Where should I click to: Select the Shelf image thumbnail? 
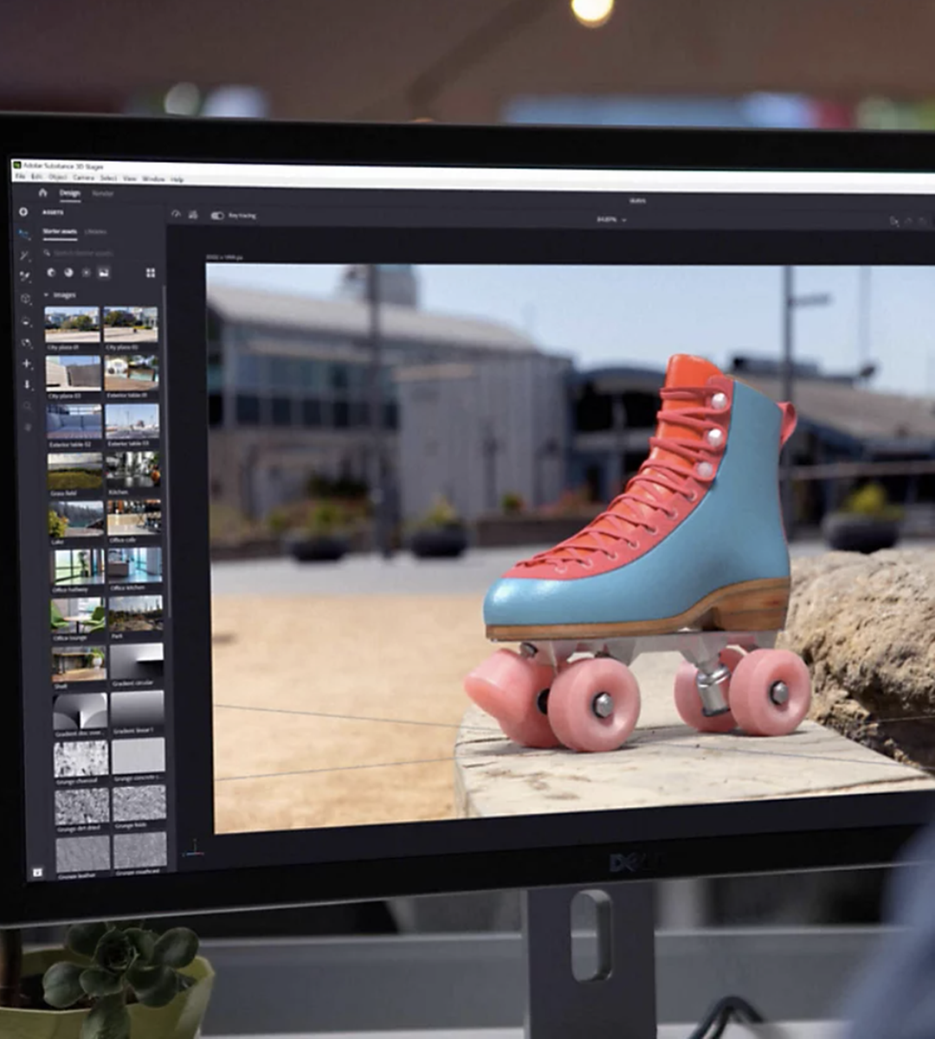[x=79, y=664]
